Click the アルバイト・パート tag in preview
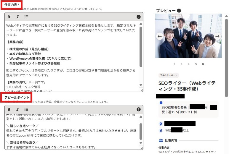 point(169,75)
